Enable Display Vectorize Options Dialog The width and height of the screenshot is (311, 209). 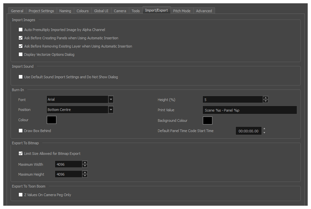tap(21, 54)
